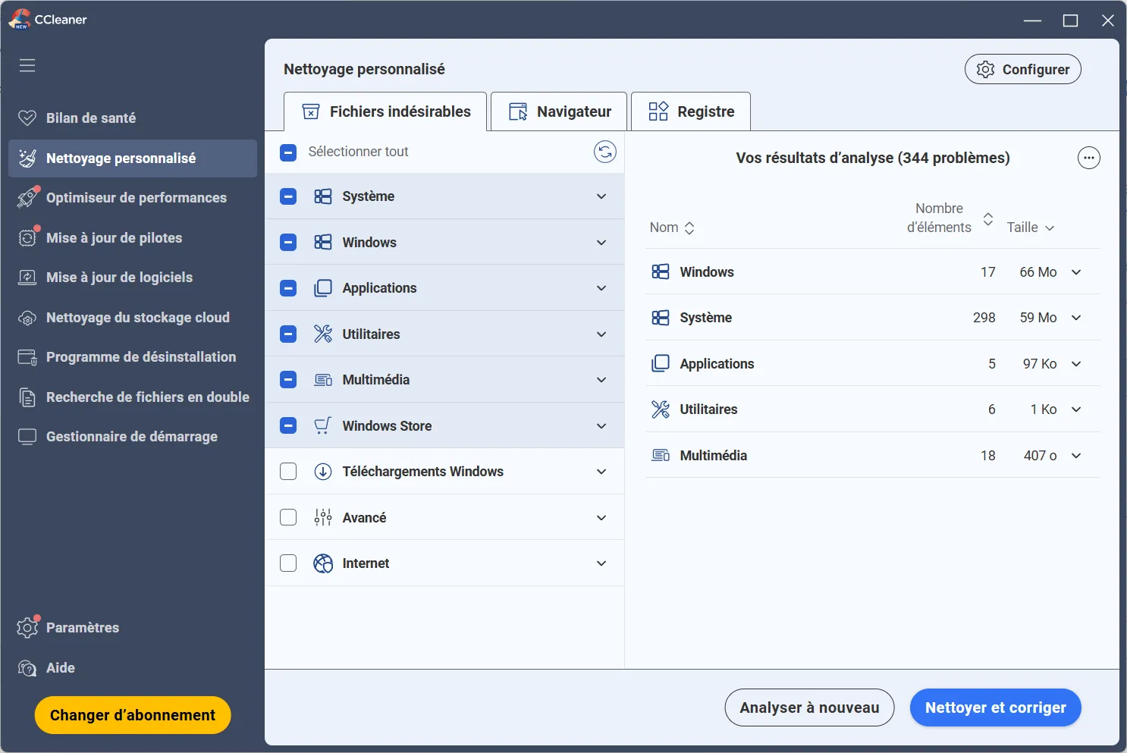Image resolution: width=1127 pixels, height=753 pixels.
Task: Toggle the Multimédia category checkbox
Action: (x=288, y=379)
